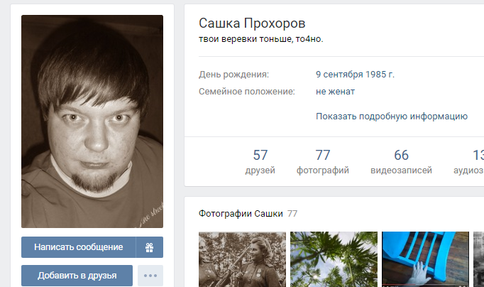484x287 pixels.
Task: Open the partially visible grey fourth thumbnail
Action: coord(479,259)
